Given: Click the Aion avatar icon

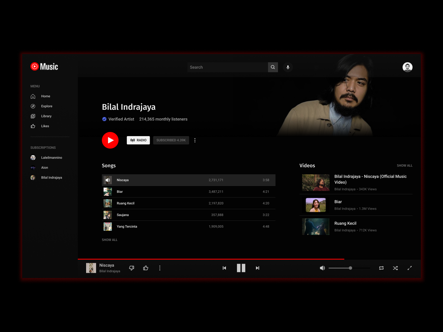Looking at the screenshot, I should [x=33, y=168].
